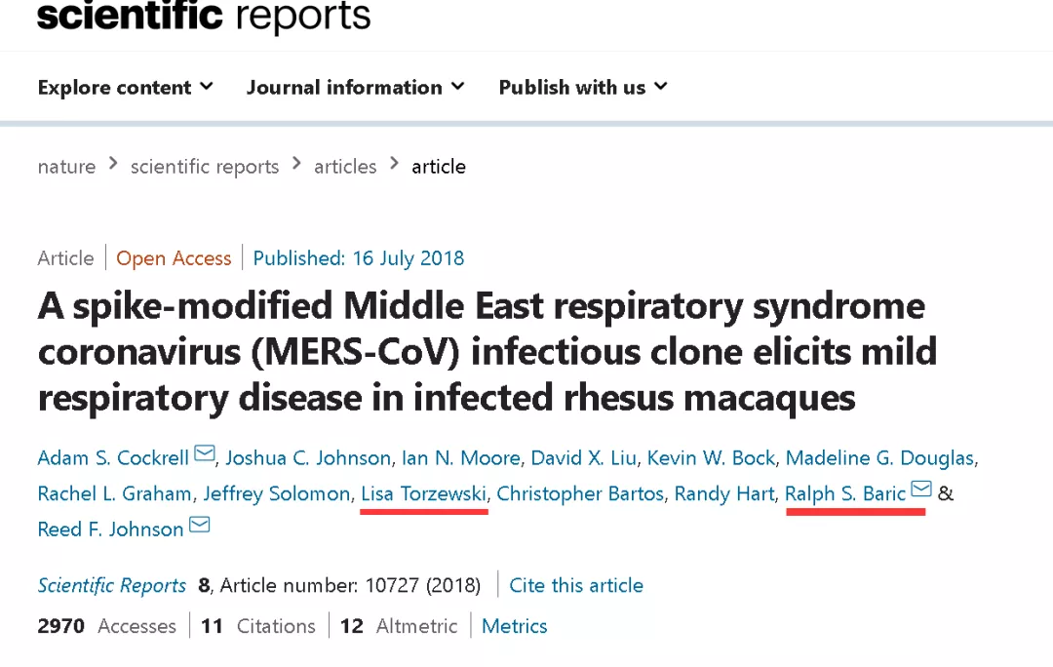1053x667 pixels.
Task: Open author Lisa Torzewski's details
Action: [423, 493]
